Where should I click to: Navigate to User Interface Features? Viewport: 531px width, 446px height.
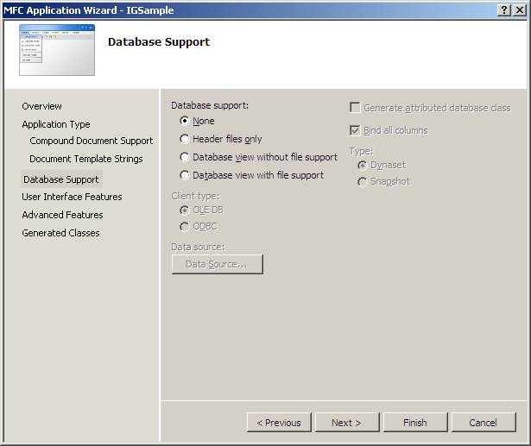pyautogui.click(x=72, y=197)
